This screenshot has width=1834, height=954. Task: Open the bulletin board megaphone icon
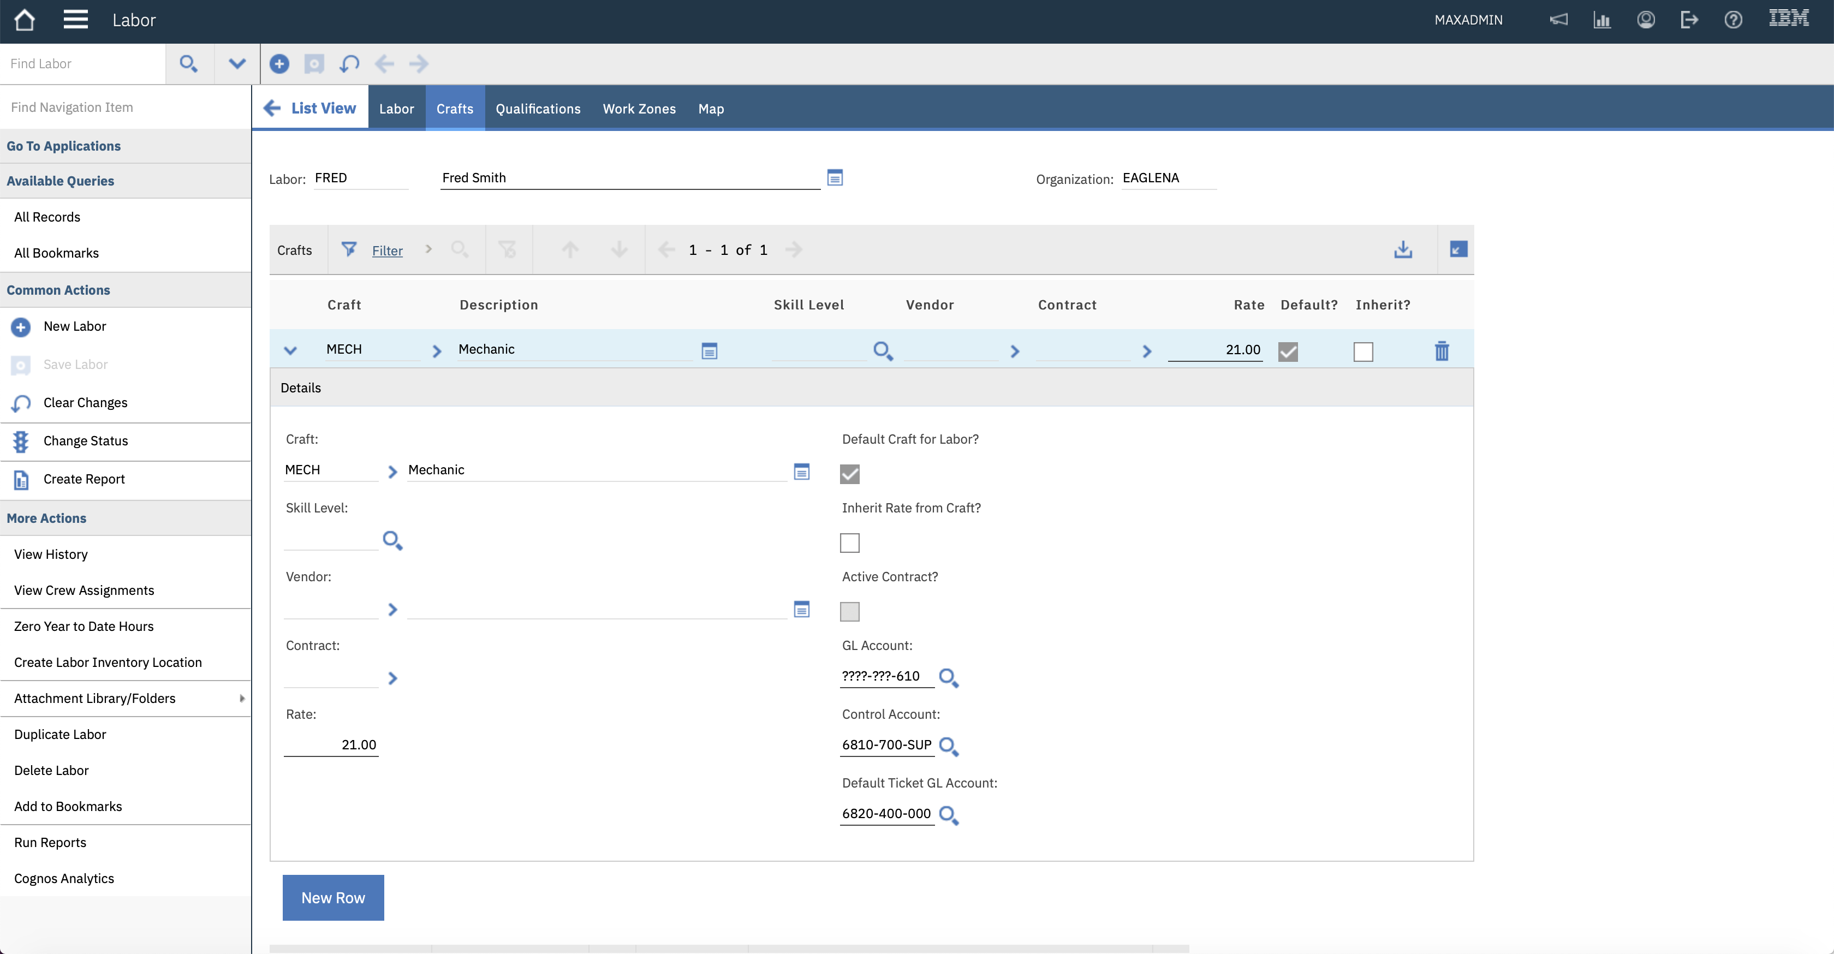click(x=1558, y=20)
